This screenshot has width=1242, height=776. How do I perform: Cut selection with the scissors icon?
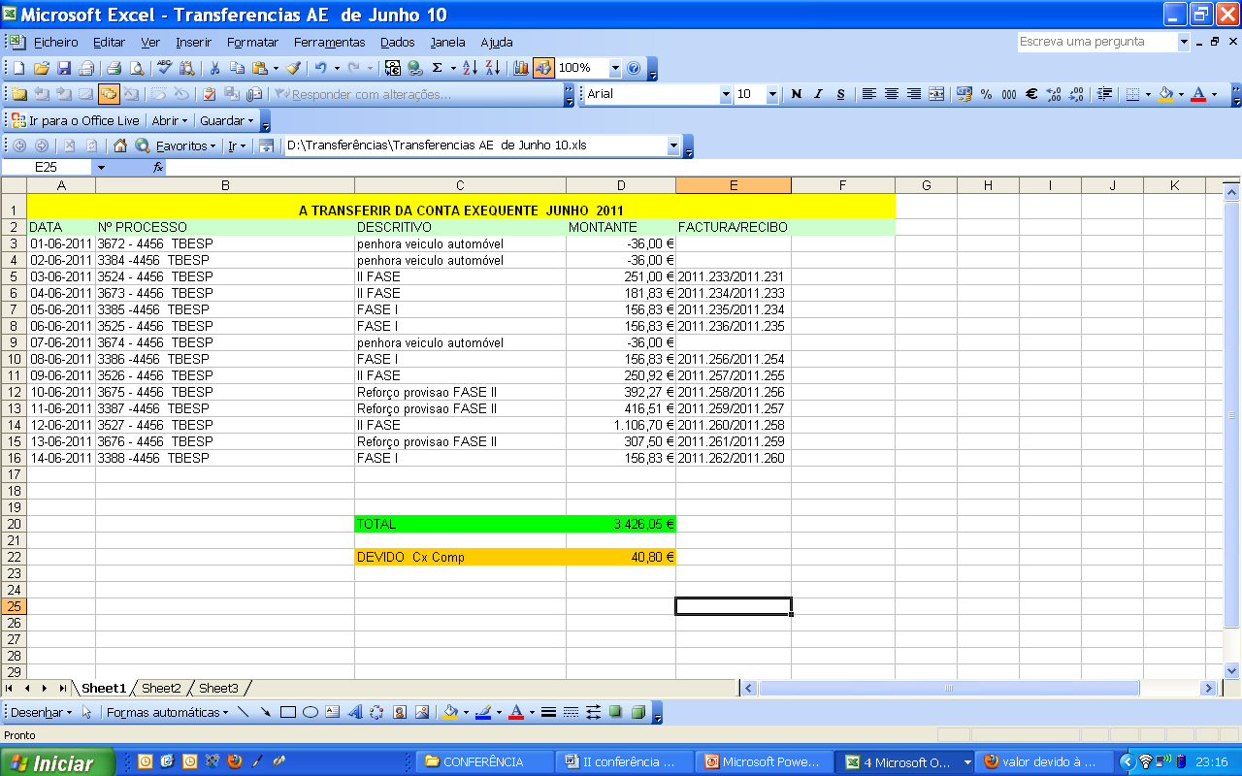pos(214,68)
